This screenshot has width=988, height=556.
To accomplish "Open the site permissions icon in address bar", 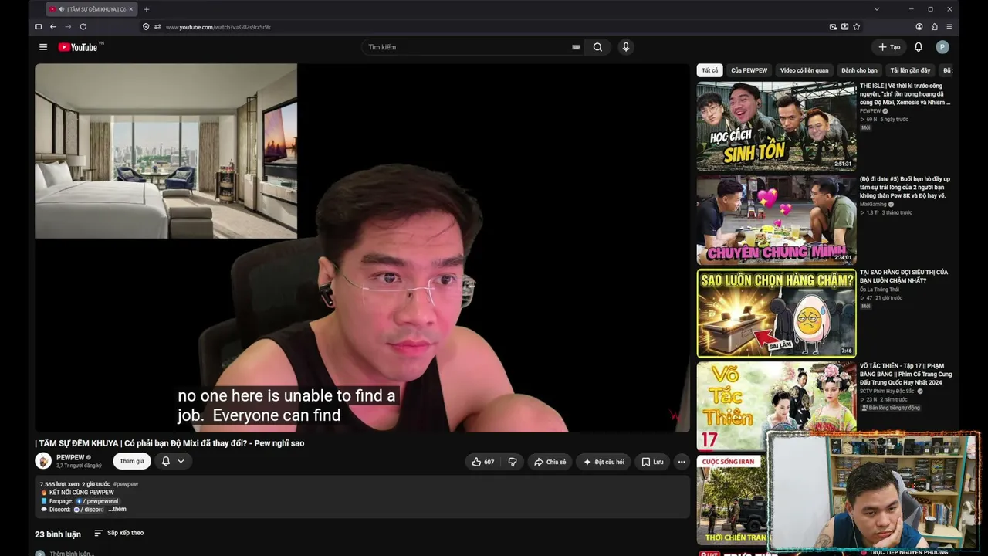I will click(157, 26).
